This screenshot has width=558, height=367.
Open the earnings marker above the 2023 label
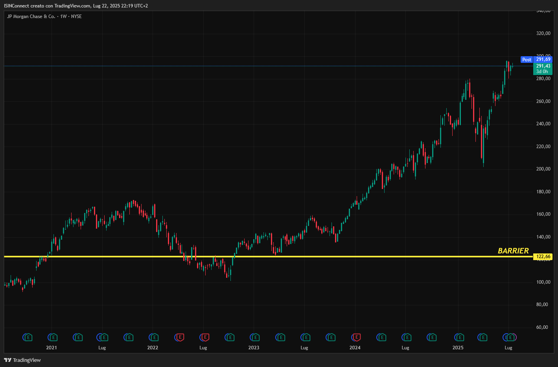[255, 337]
